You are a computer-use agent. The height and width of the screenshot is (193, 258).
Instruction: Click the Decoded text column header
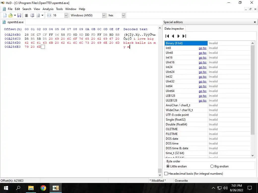(135, 29)
